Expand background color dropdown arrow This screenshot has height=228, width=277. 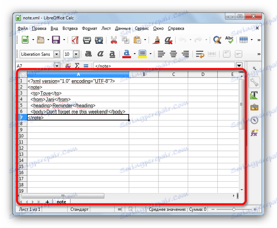point(150,54)
